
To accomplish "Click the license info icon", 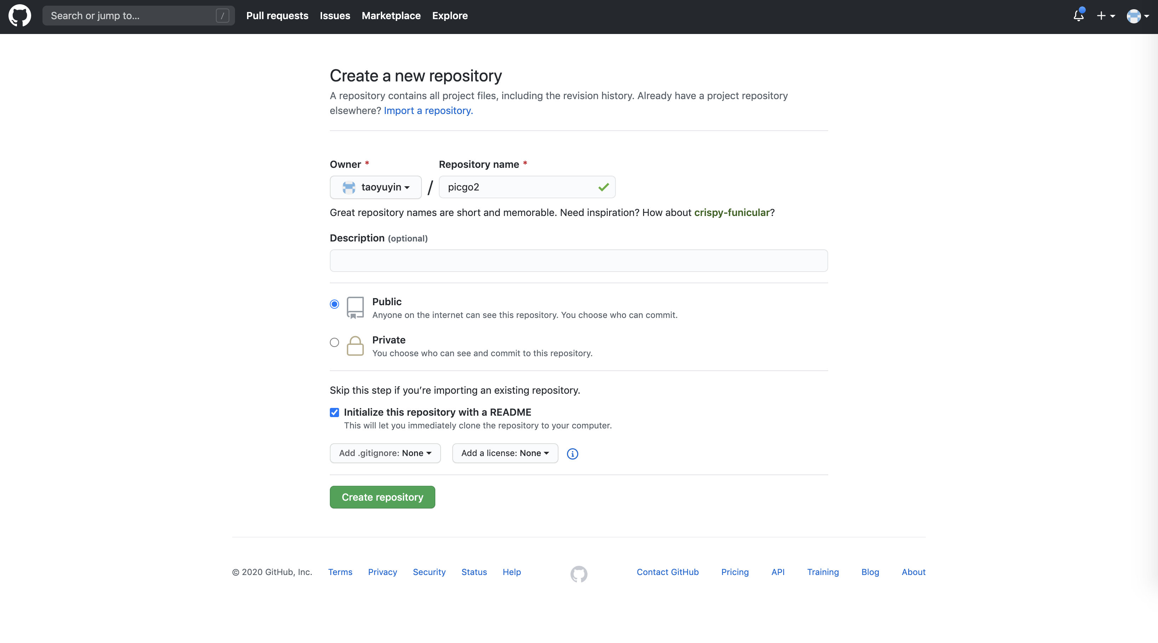I will (572, 454).
